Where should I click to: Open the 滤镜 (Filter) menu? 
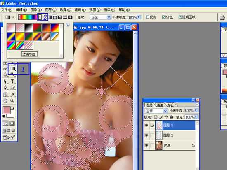pyautogui.click(x=80, y=10)
